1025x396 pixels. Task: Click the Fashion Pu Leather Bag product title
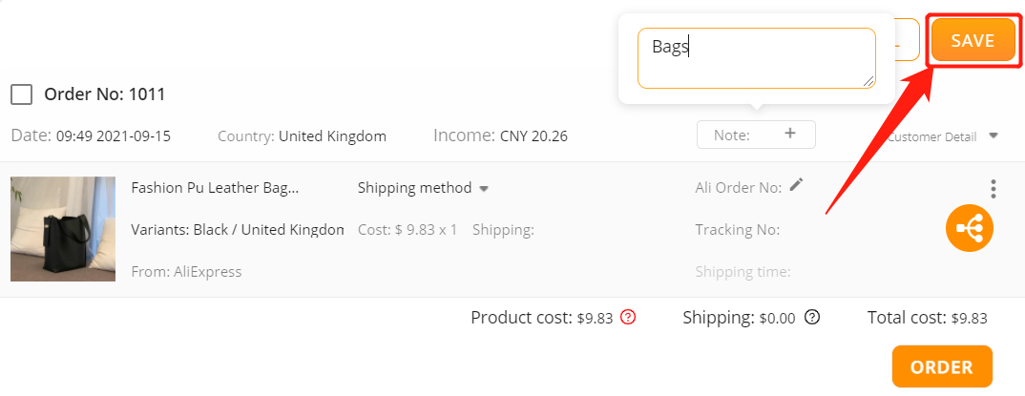[215, 188]
